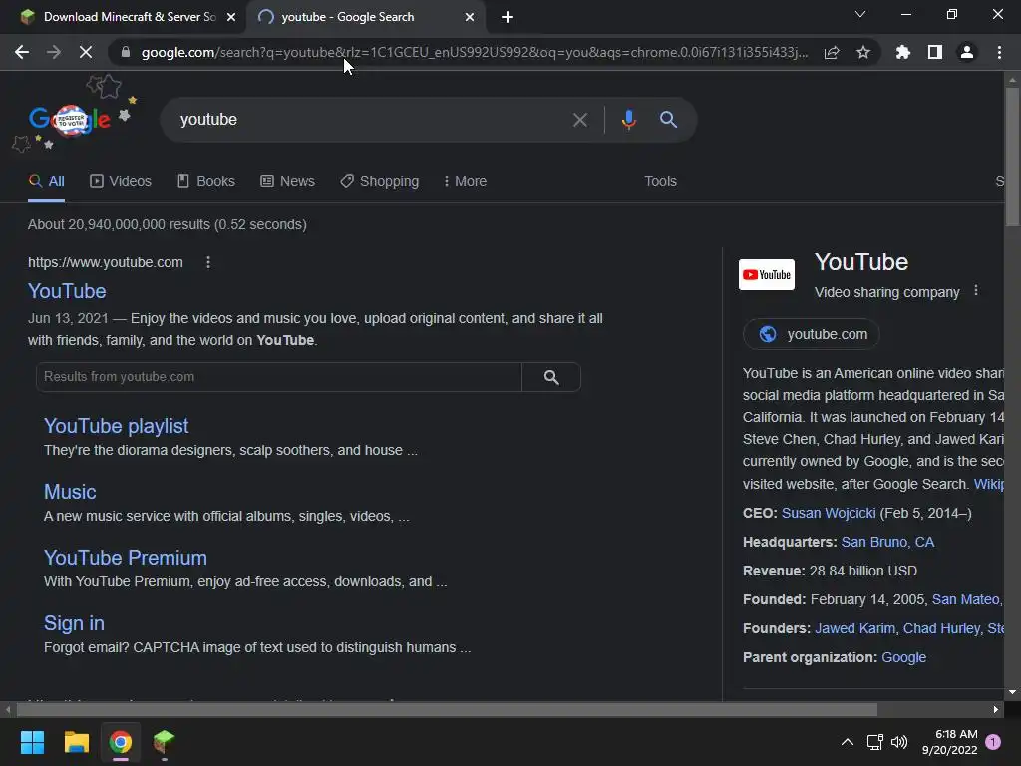Click Chrome icon in taskbar
Screen dimensions: 1021x766
[x=121, y=742]
